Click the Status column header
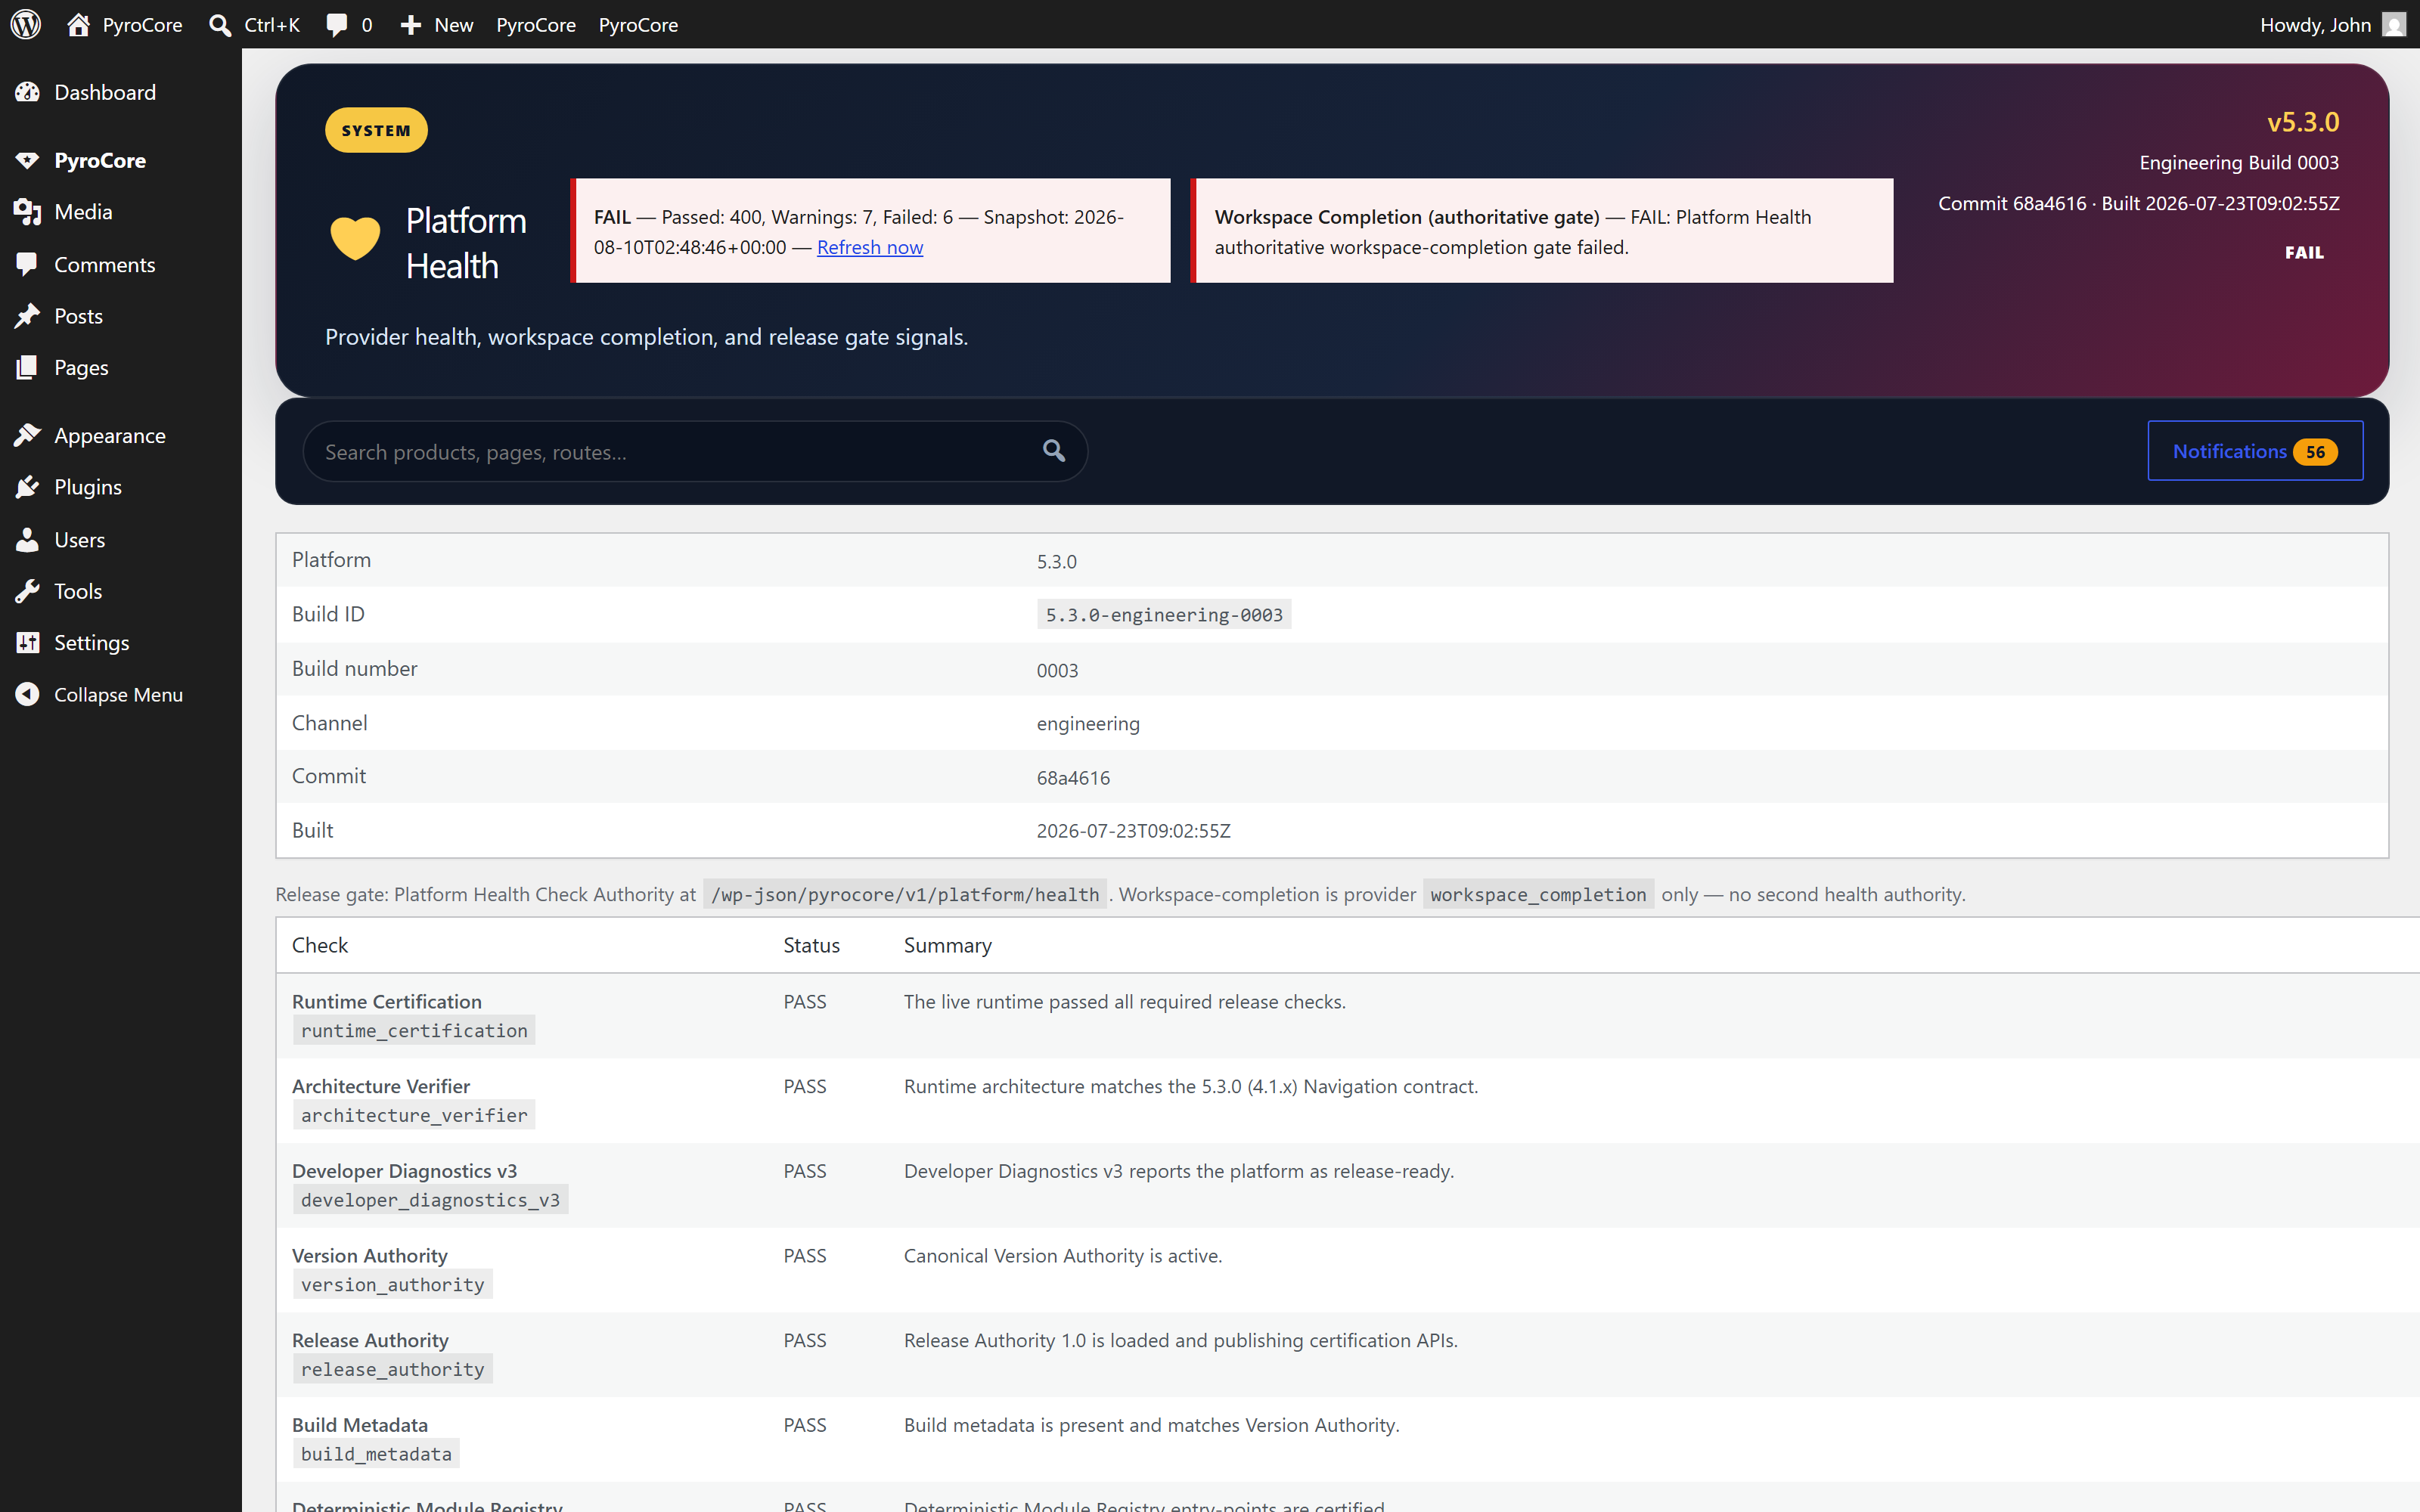The width and height of the screenshot is (2420, 1512). [811, 946]
